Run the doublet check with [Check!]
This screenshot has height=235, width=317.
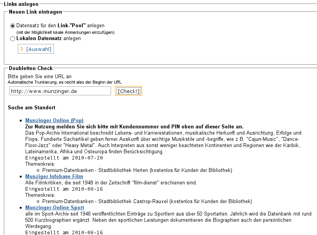(x=129, y=91)
